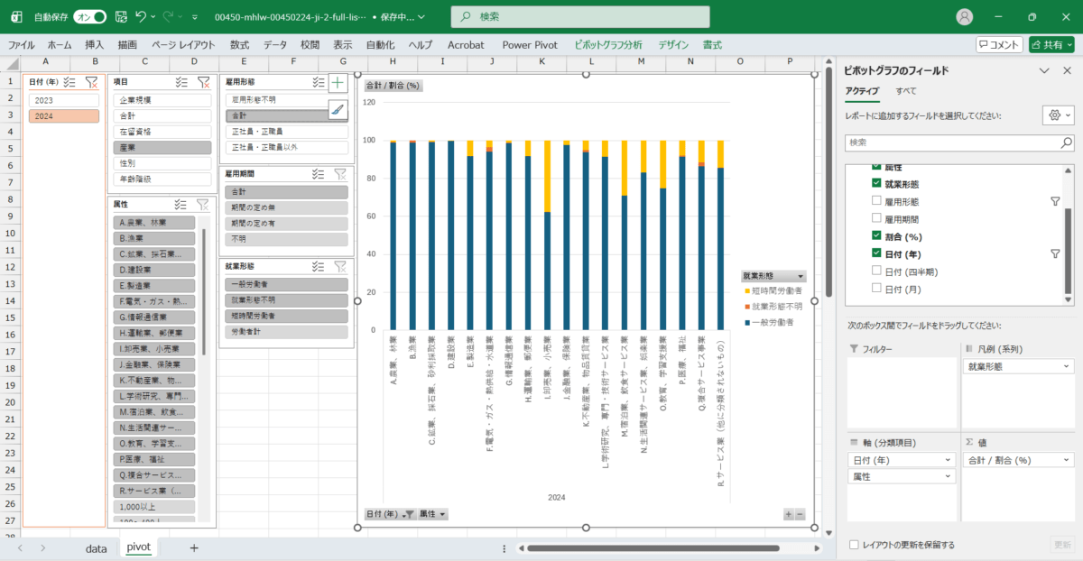Open the ピボットグラフ分析 ribbon tab
Image resolution: width=1083 pixels, height=561 pixels.
pyautogui.click(x=608, y=44)
